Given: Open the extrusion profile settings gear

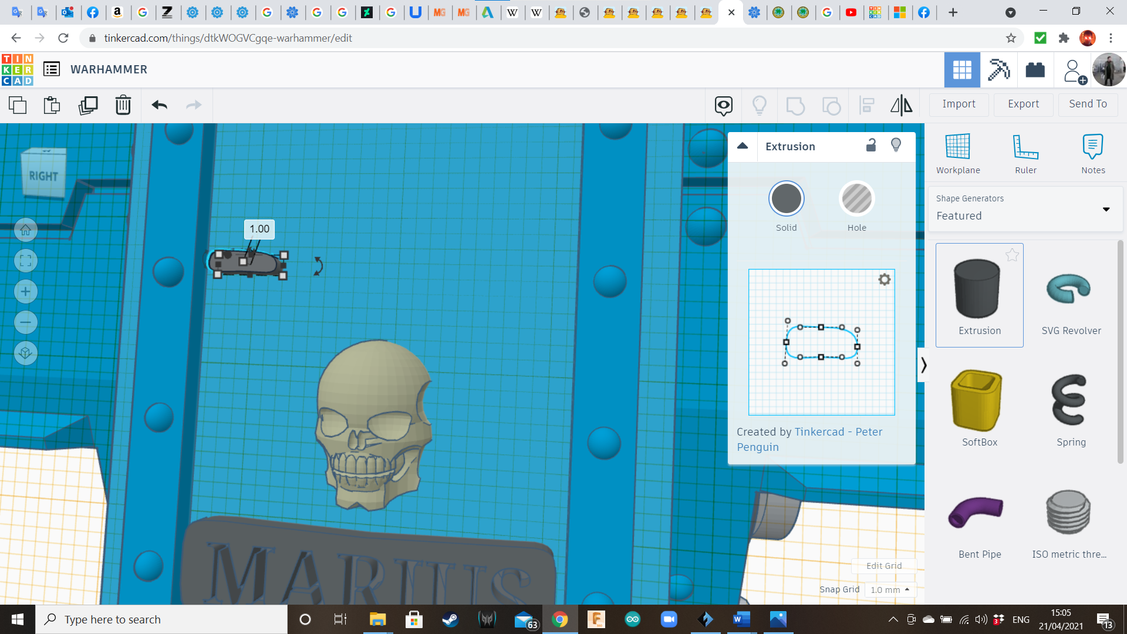Looking at the screenshot, I should (884, 279).
